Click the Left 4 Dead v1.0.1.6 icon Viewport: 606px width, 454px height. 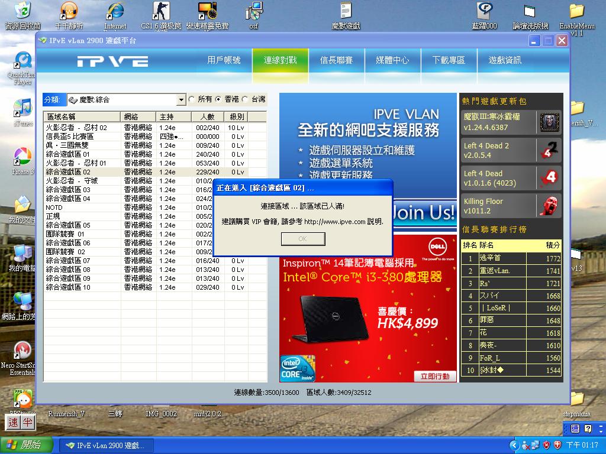pos(549,178)
